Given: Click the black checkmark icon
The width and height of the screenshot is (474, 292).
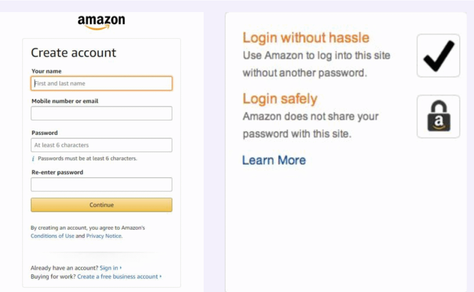Looking at the screenshot, I should (x=438, y=56).
